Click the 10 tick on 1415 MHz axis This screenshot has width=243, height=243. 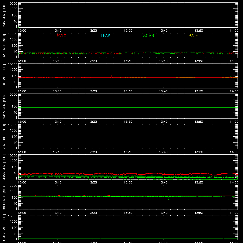coord(15,112)
